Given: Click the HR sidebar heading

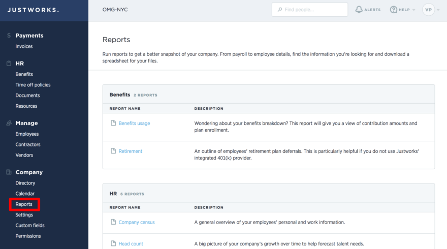Looking at the screenshot, I should point(20,64).
